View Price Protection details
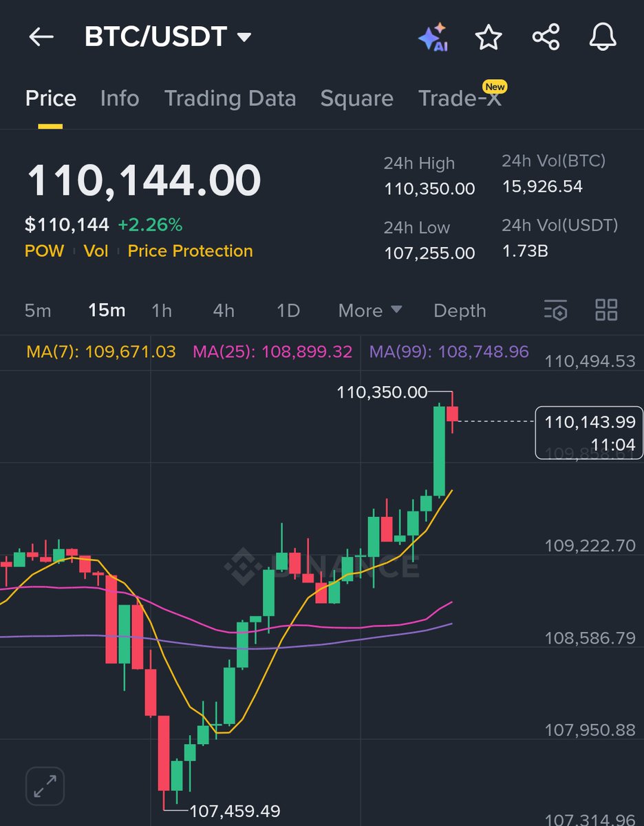This screenshot has height=826, width=644. click(x=190, y=251)
